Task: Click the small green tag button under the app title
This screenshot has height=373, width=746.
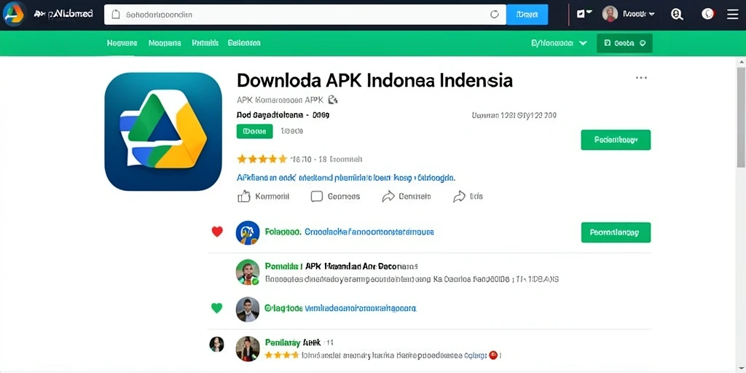Action: tap(254, 131)
